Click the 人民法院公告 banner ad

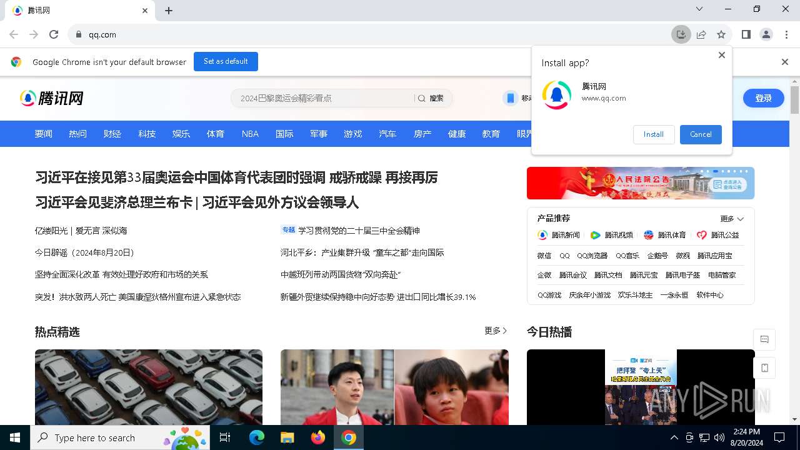pos(641,182)
